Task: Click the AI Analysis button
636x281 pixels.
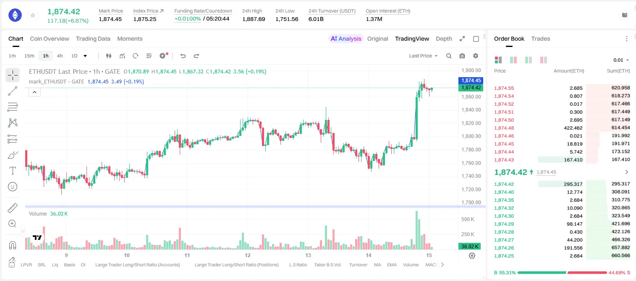Action: [346, 39]
